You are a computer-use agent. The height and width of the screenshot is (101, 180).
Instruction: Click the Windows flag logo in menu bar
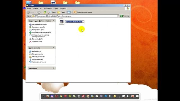click(x=128, y=9)
